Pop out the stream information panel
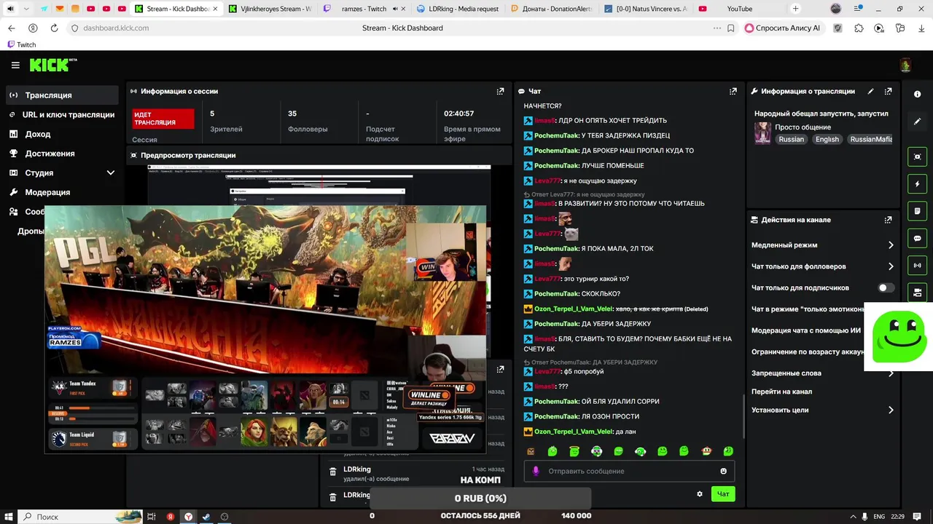This screenshot has width=933, height=524. tap(888, 91)
